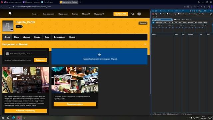The width and height of the screenshot is (213, 120).
Task: Click the wall message input field
Action: click(x=26, y=53)
